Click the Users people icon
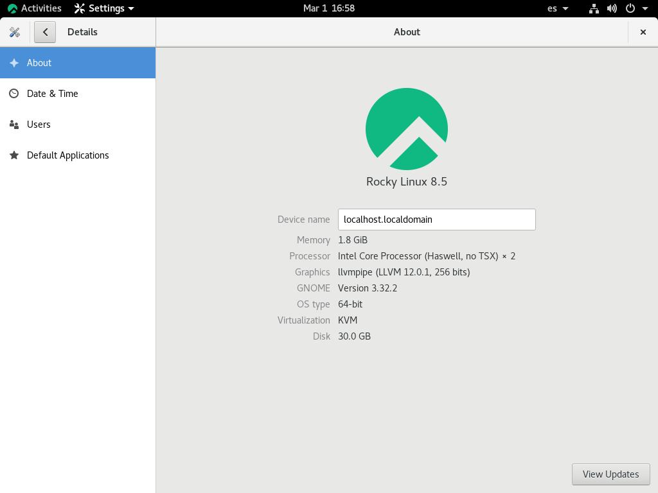 pyautogui.click(x=14, y=125)
